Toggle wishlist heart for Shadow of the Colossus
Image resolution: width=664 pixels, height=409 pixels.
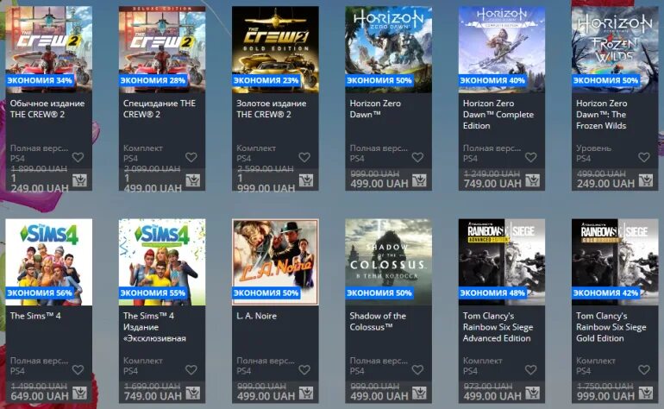417,369
